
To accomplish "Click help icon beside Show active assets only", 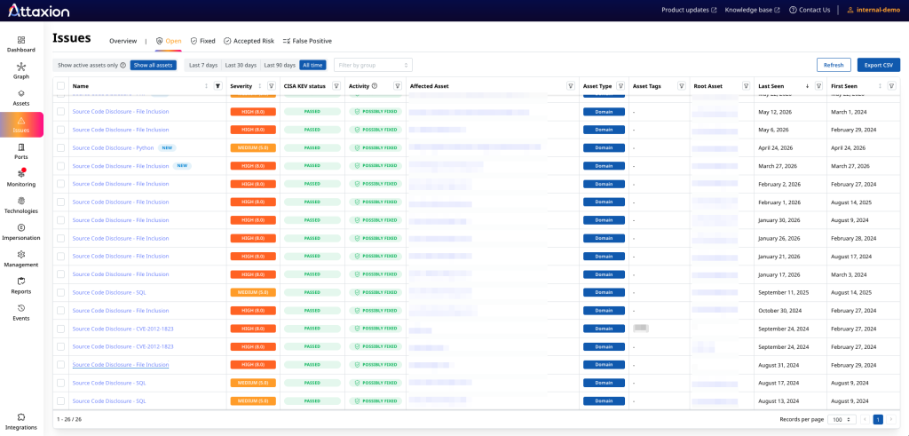I will [x=123, y=66].
